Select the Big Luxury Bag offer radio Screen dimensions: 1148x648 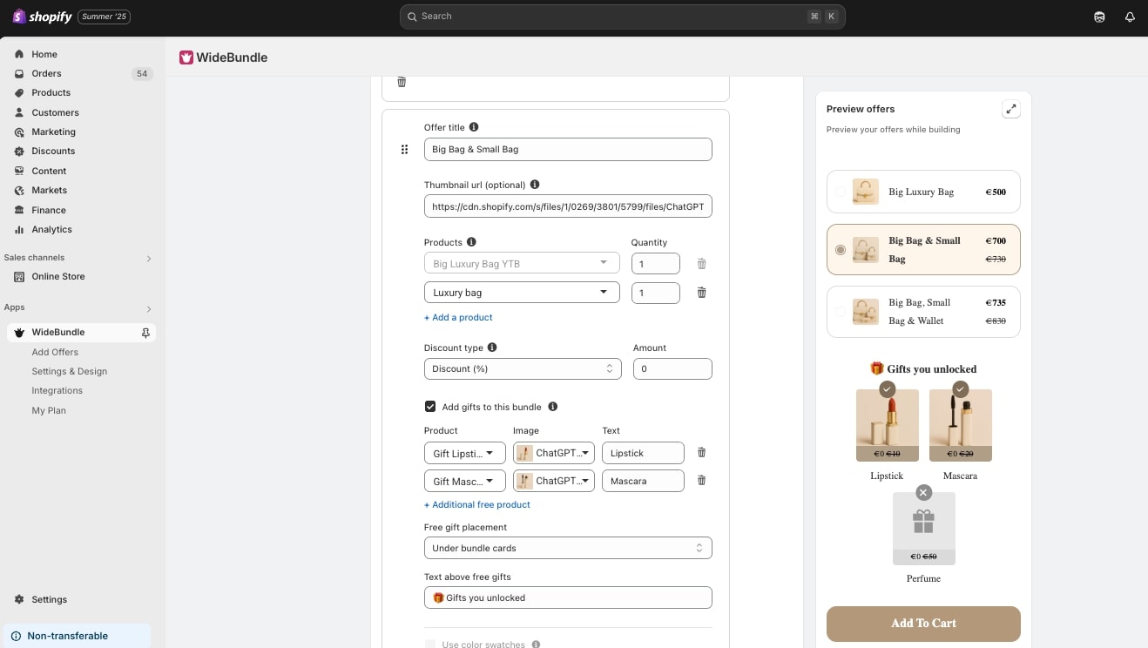click(x=840, y=192)
